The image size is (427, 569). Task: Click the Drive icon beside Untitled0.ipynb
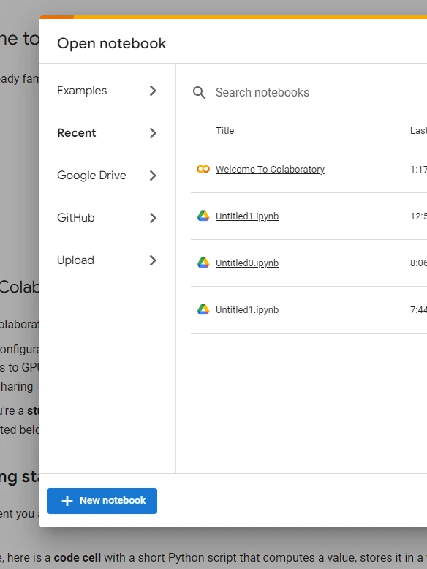tap(203, 263)
